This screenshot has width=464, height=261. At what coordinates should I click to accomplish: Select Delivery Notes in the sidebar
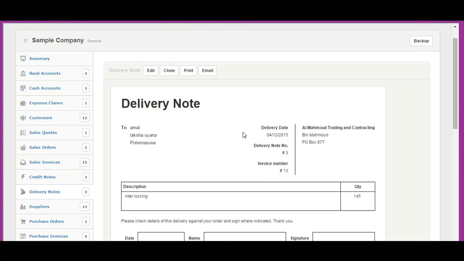point(45,192)
